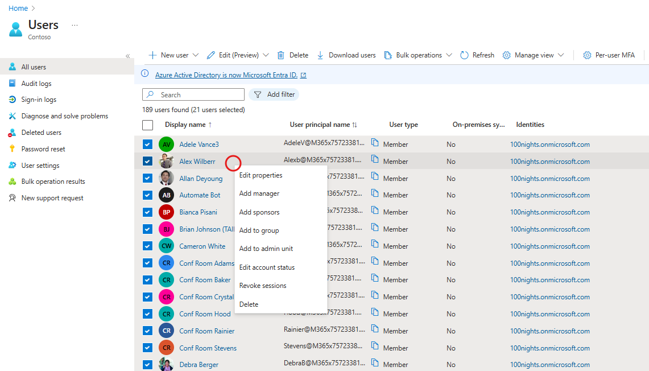Viewport: 649px width, 371px height.
Task: Click Bulk operation results icon
Action: [13, 182]
